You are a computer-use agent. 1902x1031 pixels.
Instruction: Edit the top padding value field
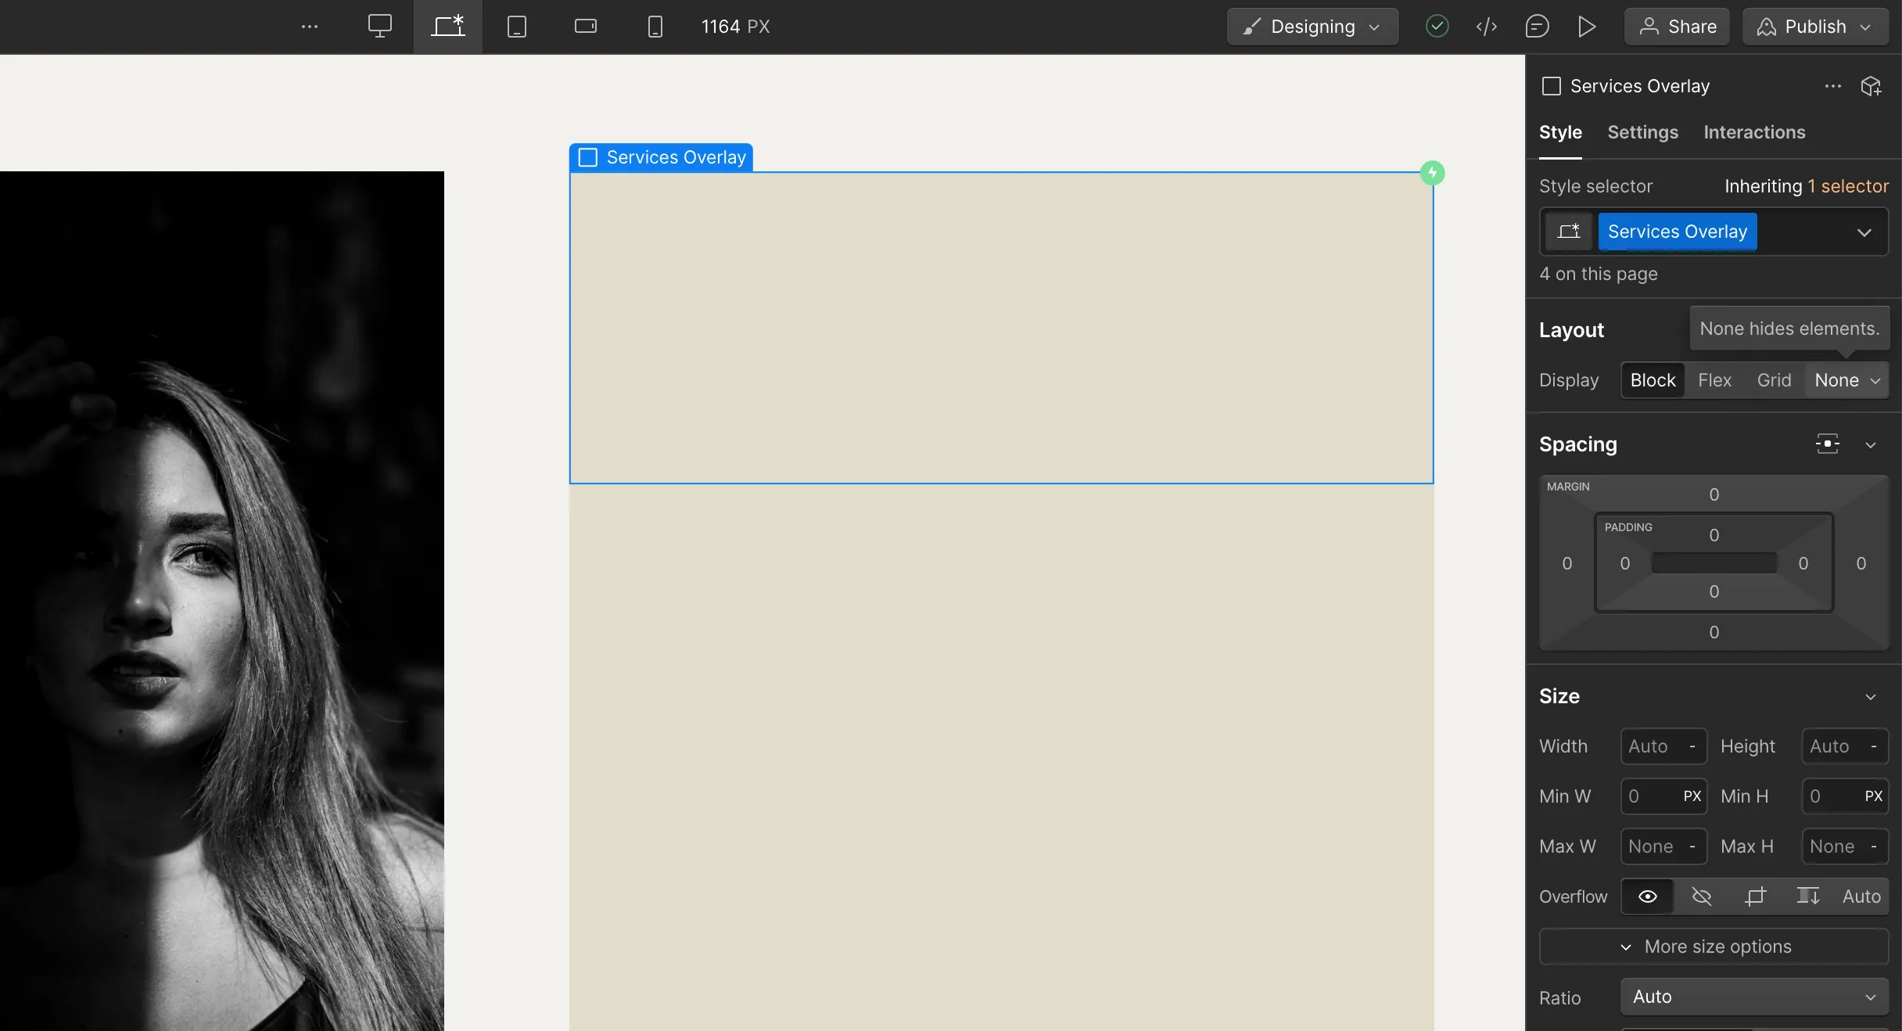pos(1713,535)
